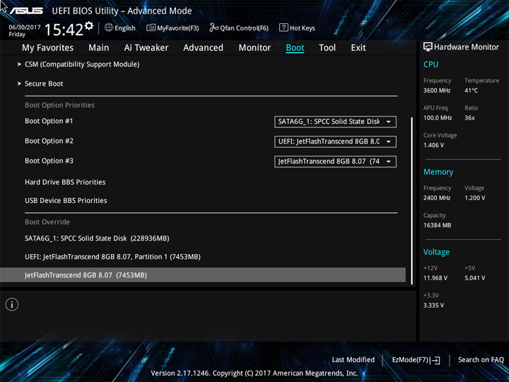
Task: Open the Hot Keys help
Action: (x=303, y=28)
